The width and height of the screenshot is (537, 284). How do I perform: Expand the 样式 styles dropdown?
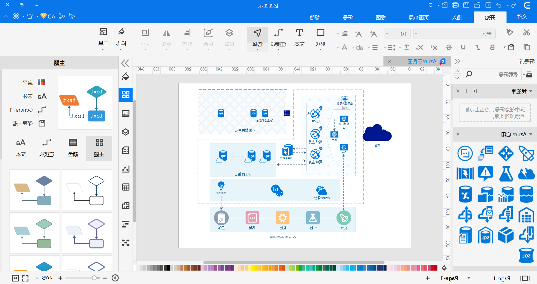(121, 39)
